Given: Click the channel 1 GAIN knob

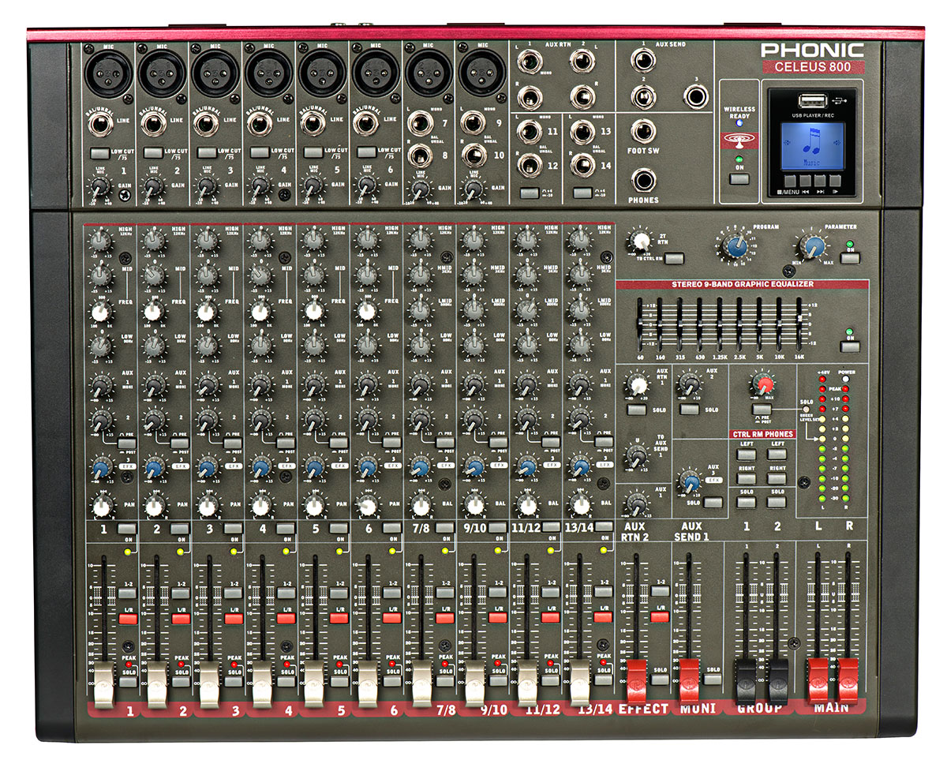Looking at the screenshot, I should [99, 187].
